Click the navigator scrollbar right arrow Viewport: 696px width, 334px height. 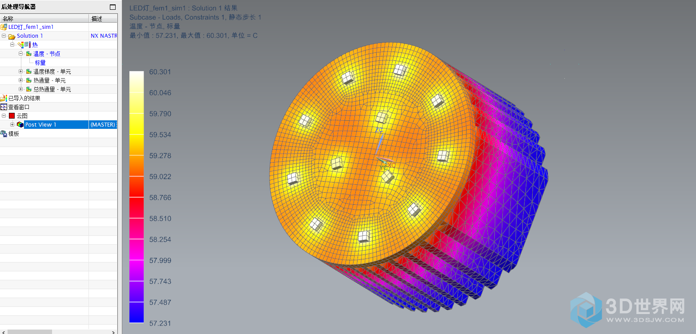click(114, 332)
